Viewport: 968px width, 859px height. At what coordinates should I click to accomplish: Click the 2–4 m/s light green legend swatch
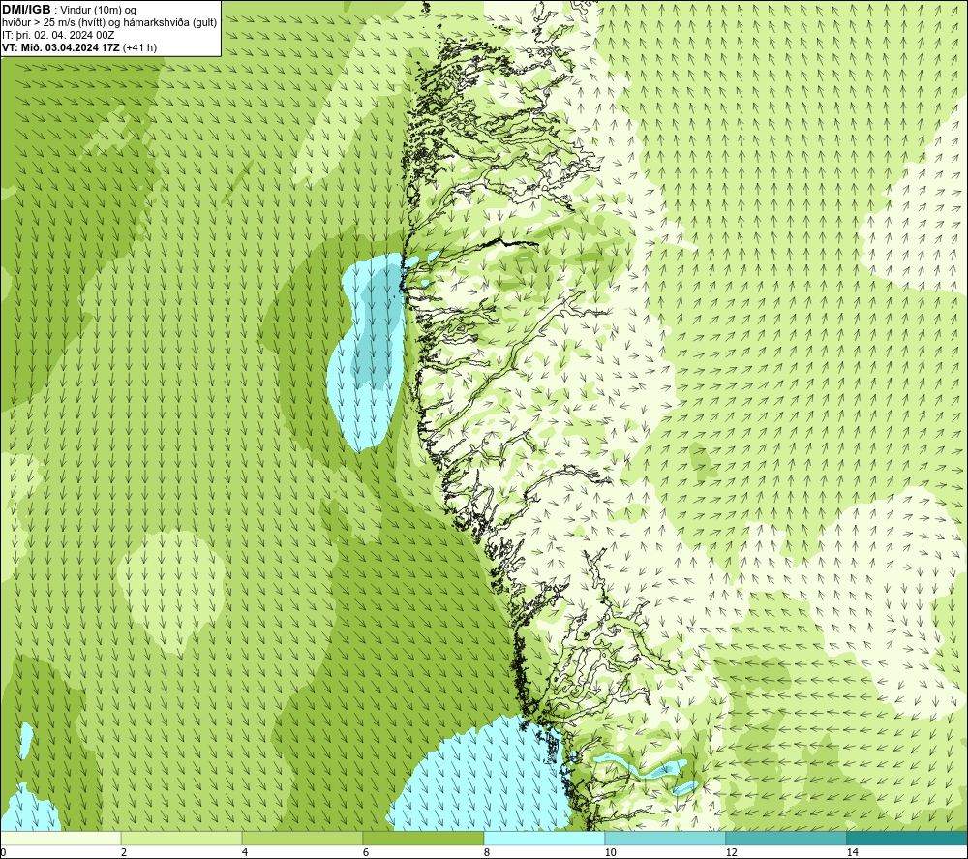[182, 838]
